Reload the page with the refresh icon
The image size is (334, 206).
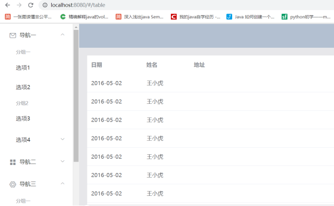(x=31, y=5)
